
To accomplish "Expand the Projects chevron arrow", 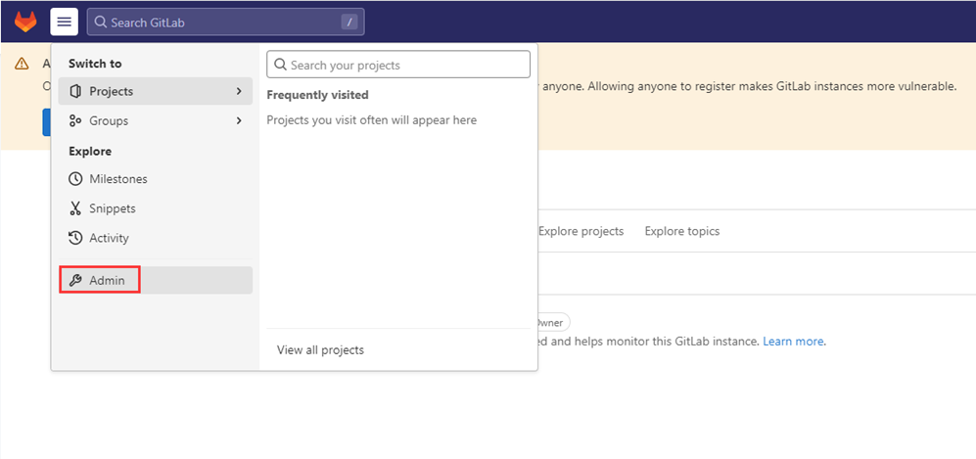I will (239, 91).
